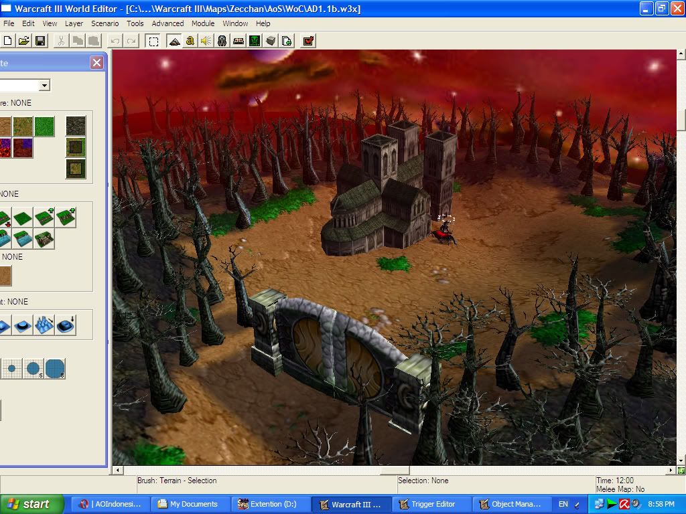Expand the dropdown at the palette's top
Screen dimensions: 686x514
click(44, 85)
